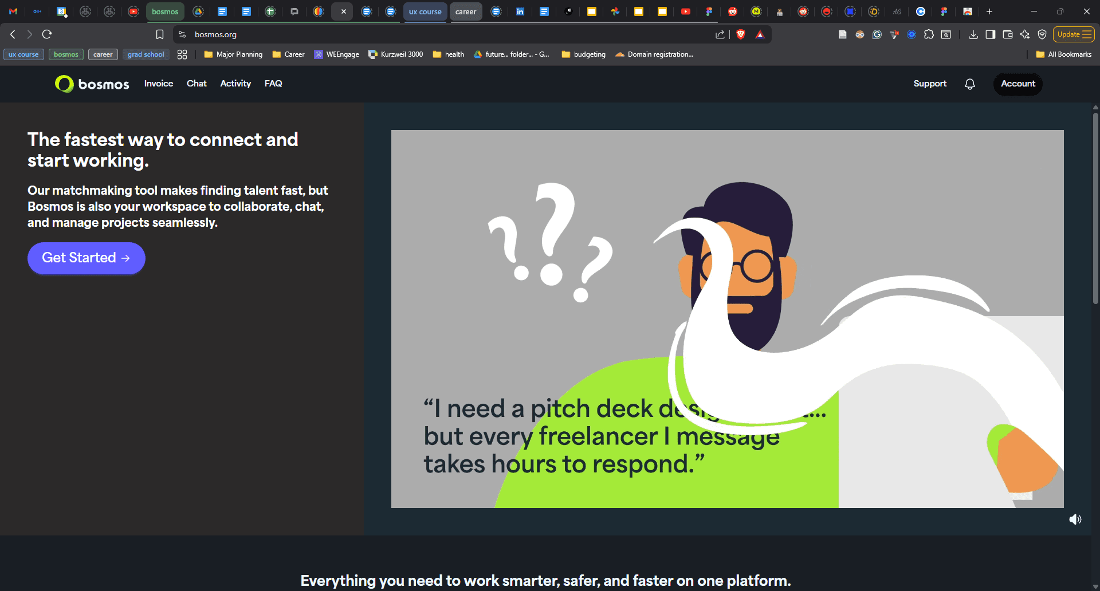Screen dimensions: 1100x591
Task: Click the pitch deck video
Action: [x=728, y=319]
